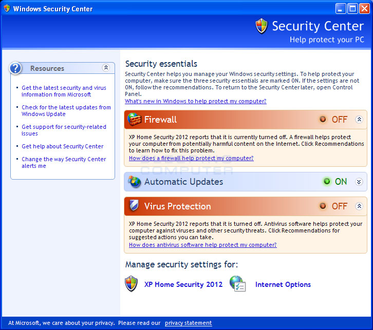
Task: Open latest security and virus information link
Action: [64, 91]
